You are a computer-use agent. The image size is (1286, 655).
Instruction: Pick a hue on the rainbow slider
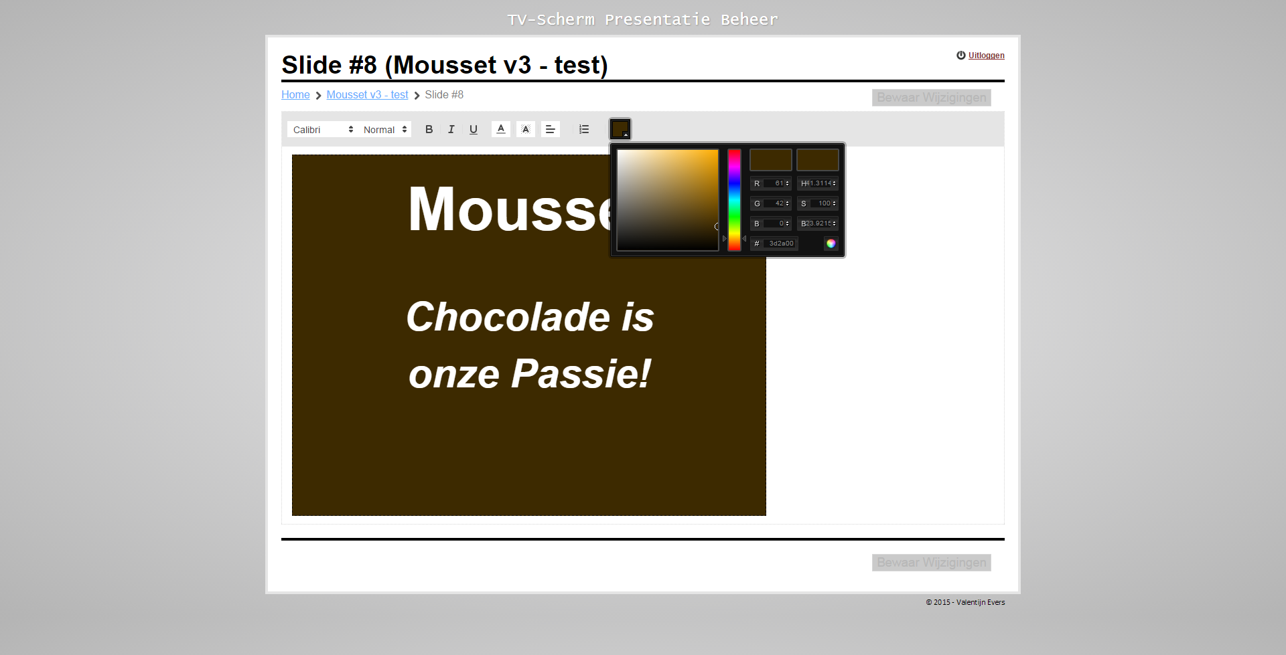(x=734, y=200)
